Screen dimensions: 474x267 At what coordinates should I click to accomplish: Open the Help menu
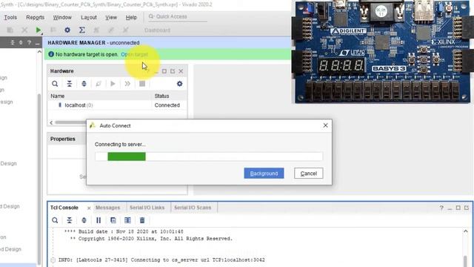131,17
